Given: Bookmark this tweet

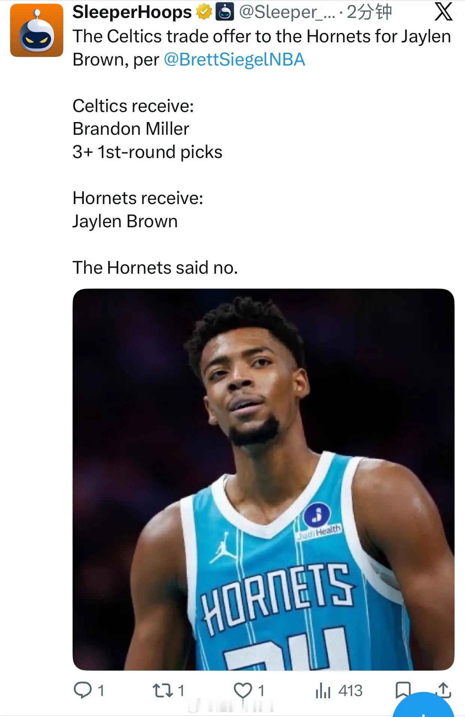Looking at the screenshot, I should coord(403,690).
